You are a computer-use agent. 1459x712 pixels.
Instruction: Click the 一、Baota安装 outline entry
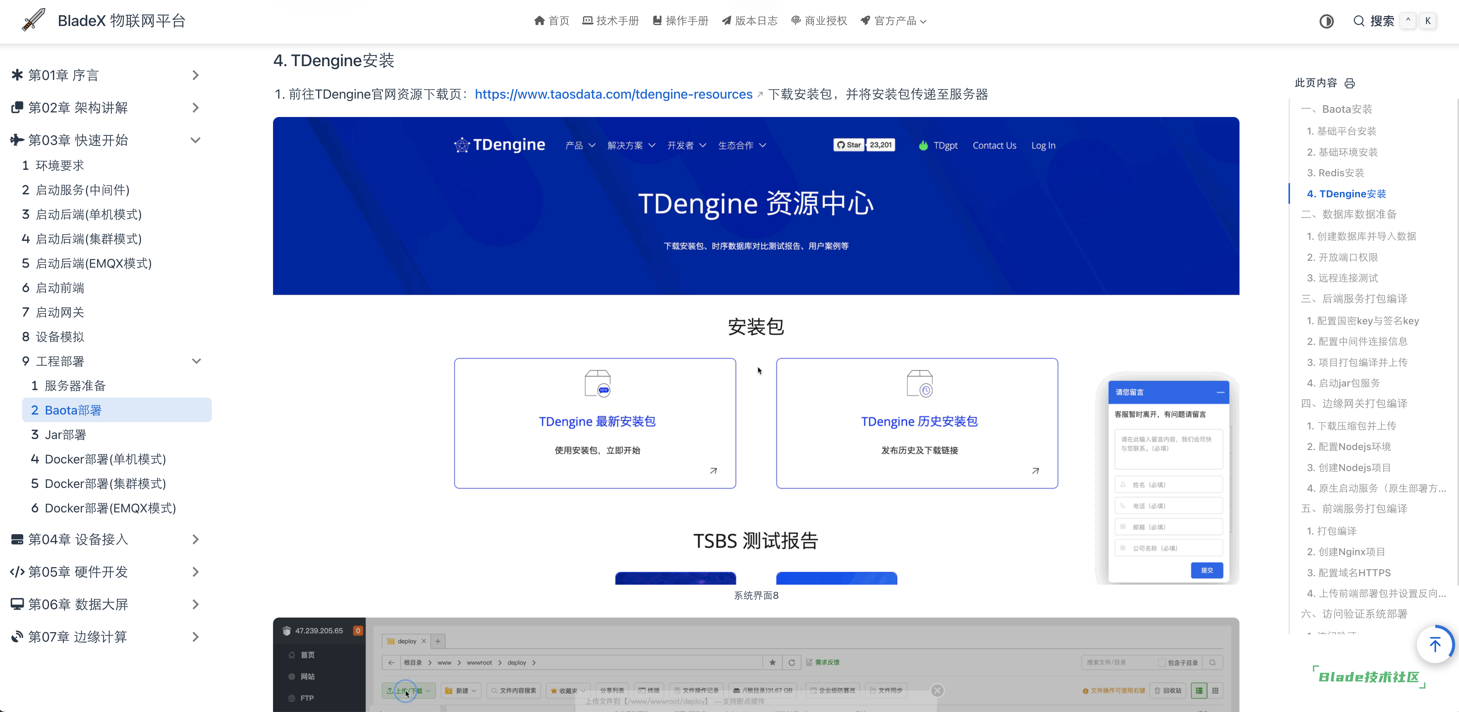1337,109
